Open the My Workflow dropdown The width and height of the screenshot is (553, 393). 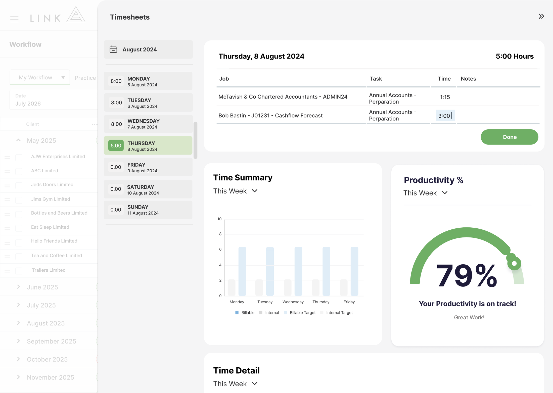(40, 77)
